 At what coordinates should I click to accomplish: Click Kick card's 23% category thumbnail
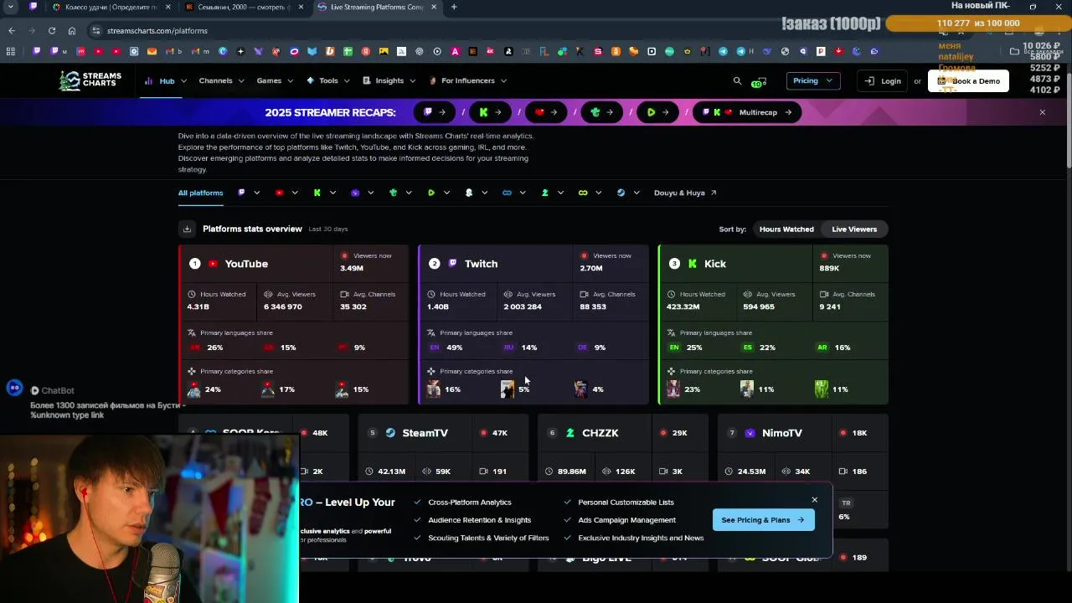(673, 389)
